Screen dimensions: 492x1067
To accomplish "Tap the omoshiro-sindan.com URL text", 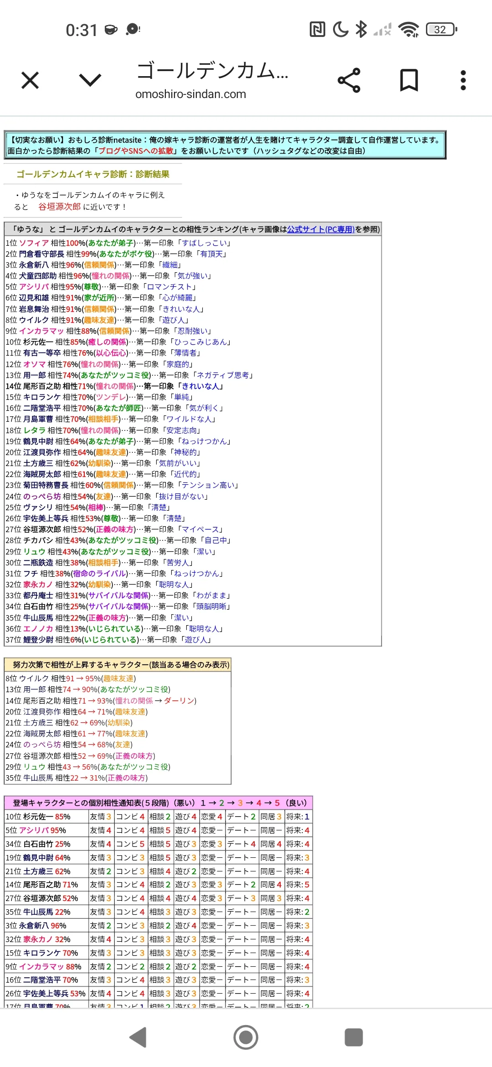I will [190, 94].
